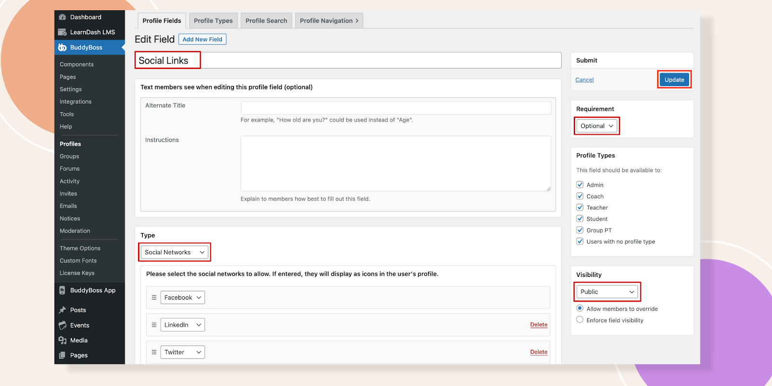The width and height of the screenshot is (772, 386).
Task: Open the Social Networks type dropdown
Action: pos(175,252)
